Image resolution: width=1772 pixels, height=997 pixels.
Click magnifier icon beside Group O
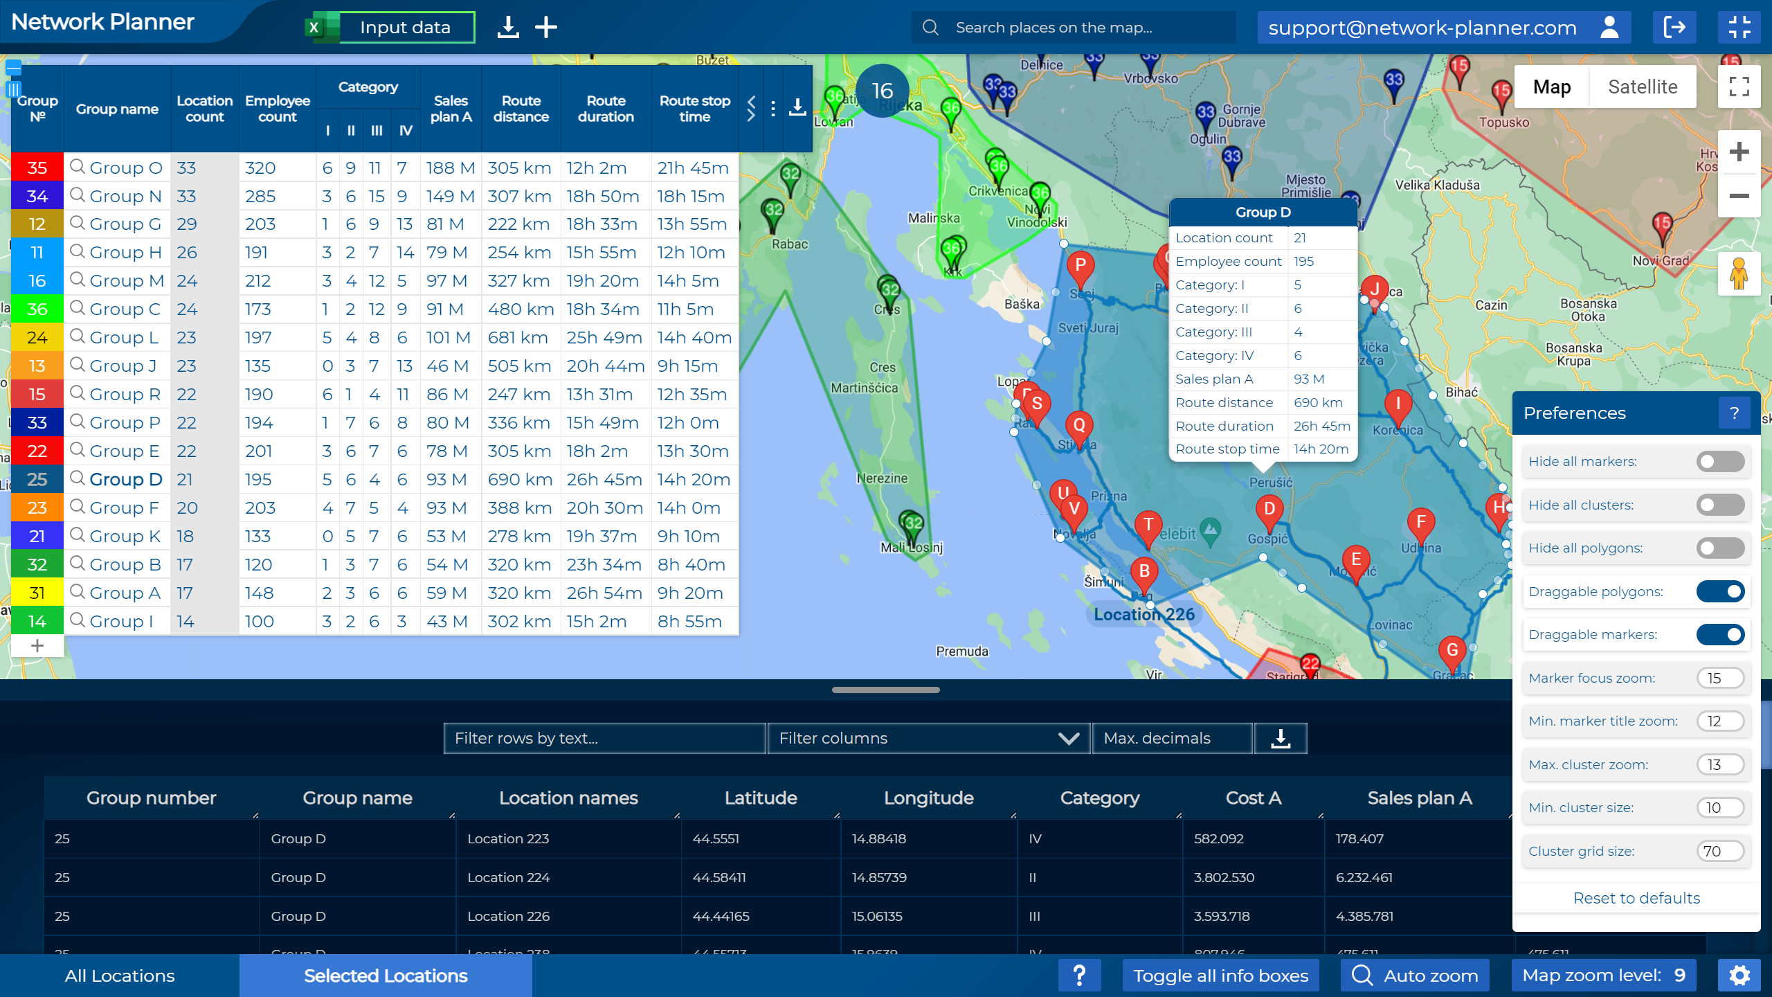click(x=78, y=167)
